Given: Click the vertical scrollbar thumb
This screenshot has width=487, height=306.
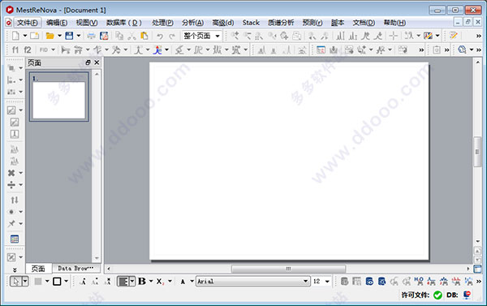Looking at the screenshot, I should coord(477,152).
